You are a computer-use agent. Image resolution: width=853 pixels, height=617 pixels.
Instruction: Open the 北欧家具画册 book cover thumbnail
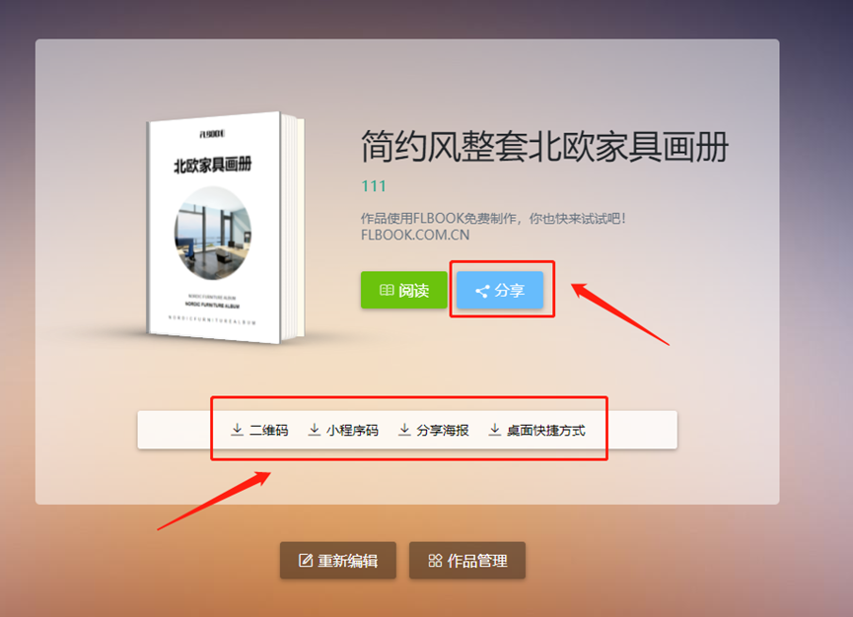[x=225, y=228]
